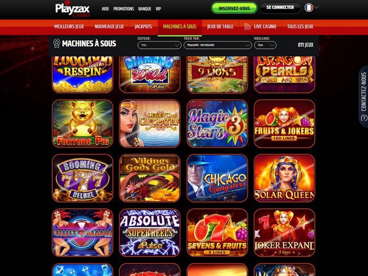The height and width of the screenshot is (276, 368).
Task: Go to the Nouveaux Jeux tab
Action: [109, 27]
